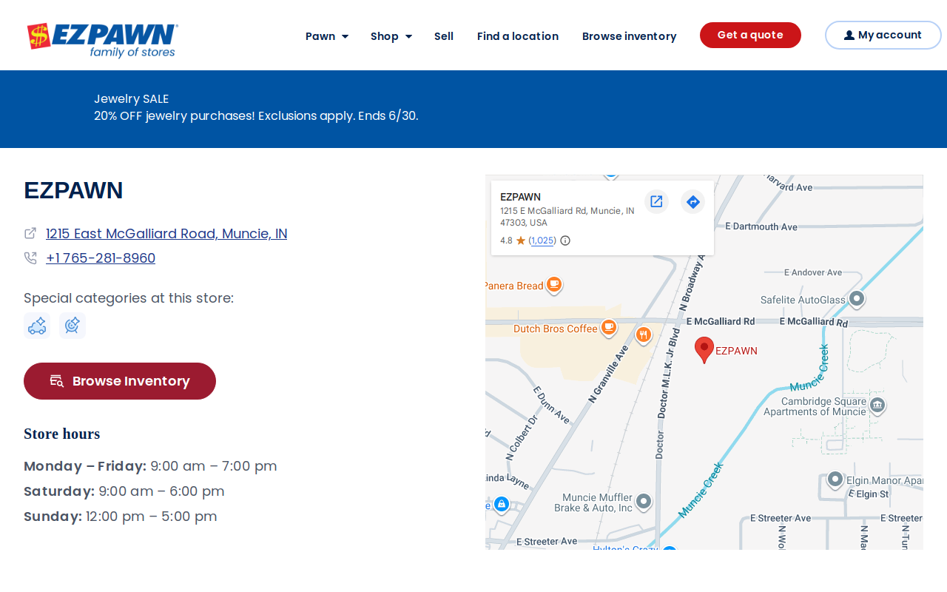Click the Jewelry SALE banner text

132,98
